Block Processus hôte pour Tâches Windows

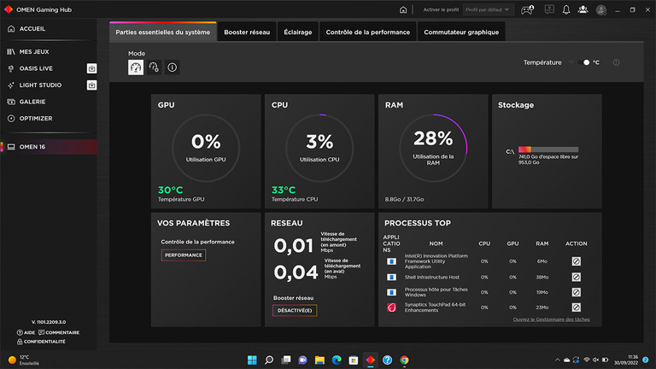coord(576,292)
